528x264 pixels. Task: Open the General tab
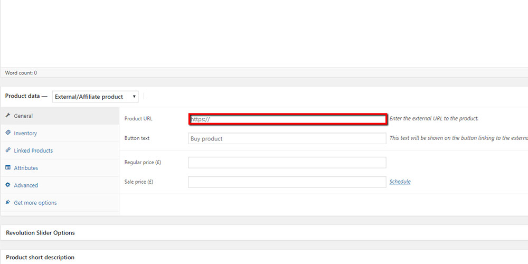click(x=60, y=116)
